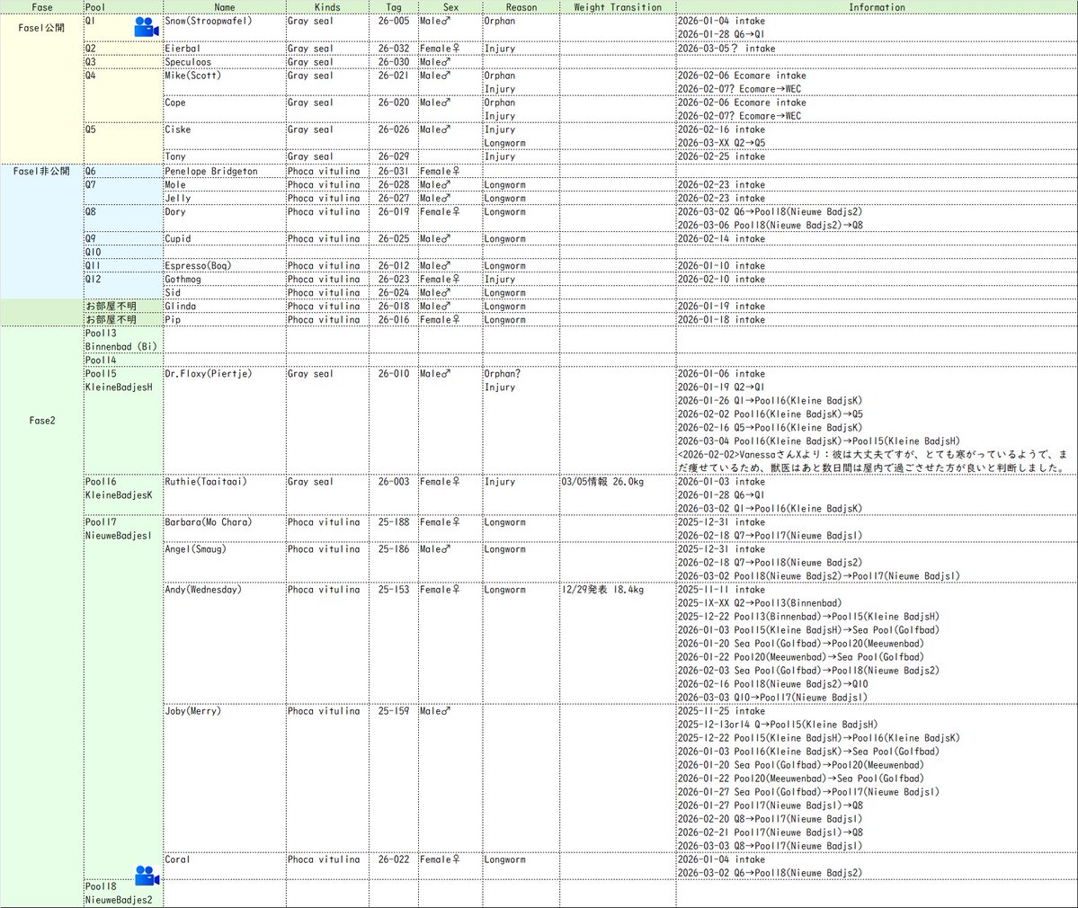
Task: Click pool cell 'Pool14'
Action: [x=123, y=361]
